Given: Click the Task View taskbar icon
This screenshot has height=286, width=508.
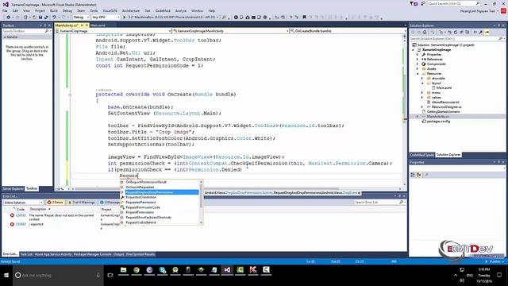Looking at the screenshot, I should (110, 276).
